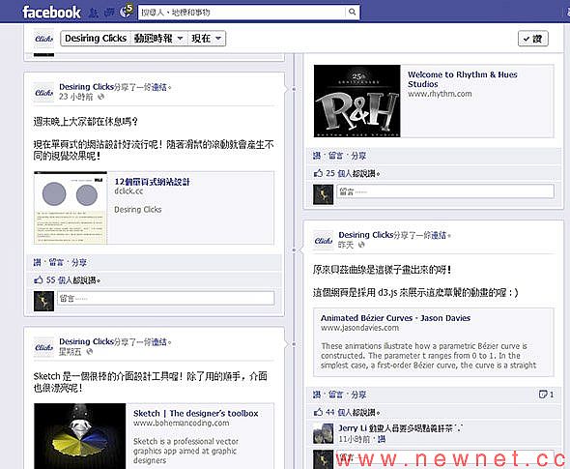Click Clicks avatar on the Bézier post
Viewport: 570px width, 469px height.
[324, 241]
